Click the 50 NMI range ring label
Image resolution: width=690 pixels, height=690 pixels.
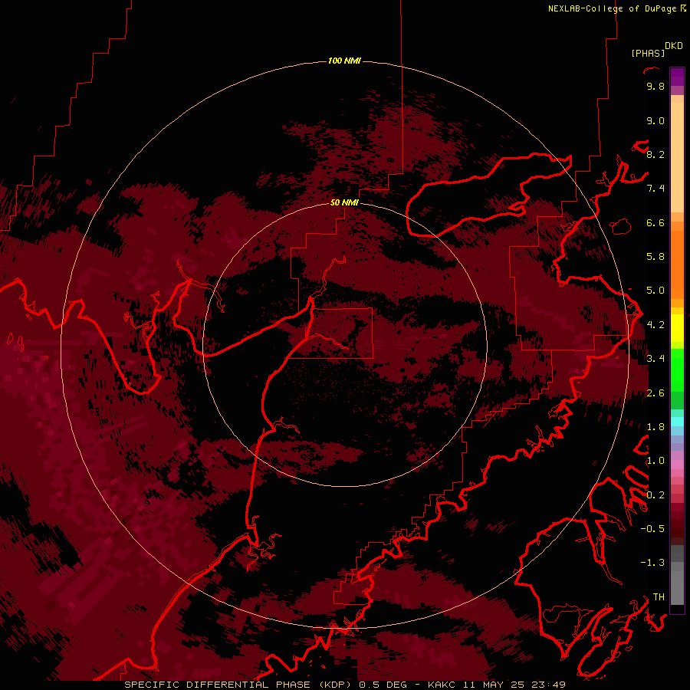tap(344, 202)
